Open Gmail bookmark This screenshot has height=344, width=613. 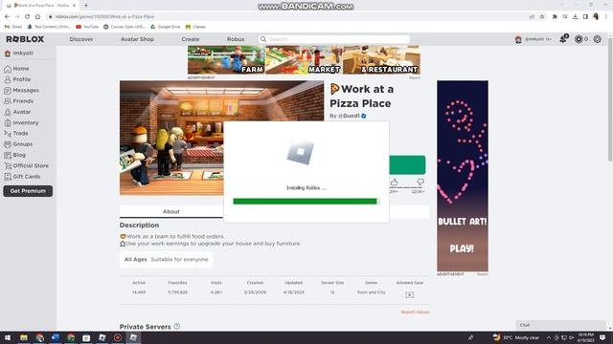click(x=13, y=27)
